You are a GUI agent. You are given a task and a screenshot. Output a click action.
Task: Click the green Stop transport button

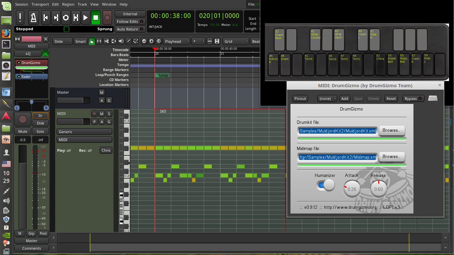tap(96, 17)
